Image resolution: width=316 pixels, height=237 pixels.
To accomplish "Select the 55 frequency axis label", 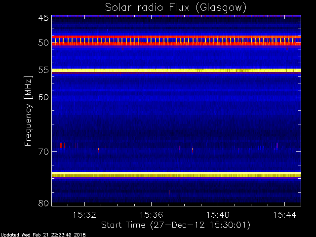I will pos(43,70).
